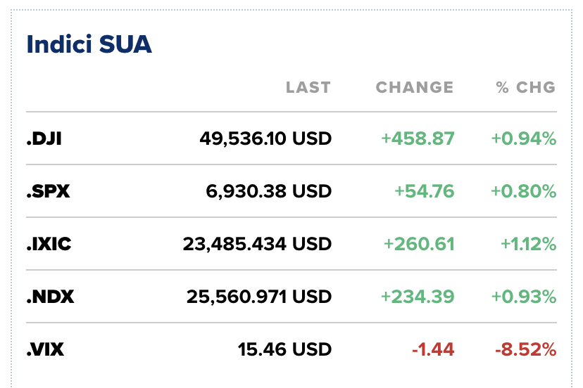The image size is (583, 388).
Task: Open the .DJI index ticker
Action: pos(44,138)
